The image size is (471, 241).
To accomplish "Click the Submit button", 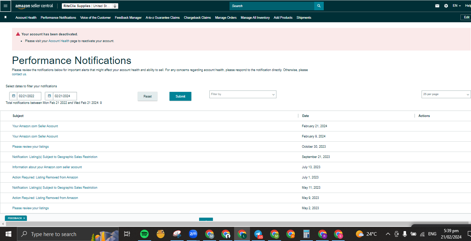I will click(180, 96).
